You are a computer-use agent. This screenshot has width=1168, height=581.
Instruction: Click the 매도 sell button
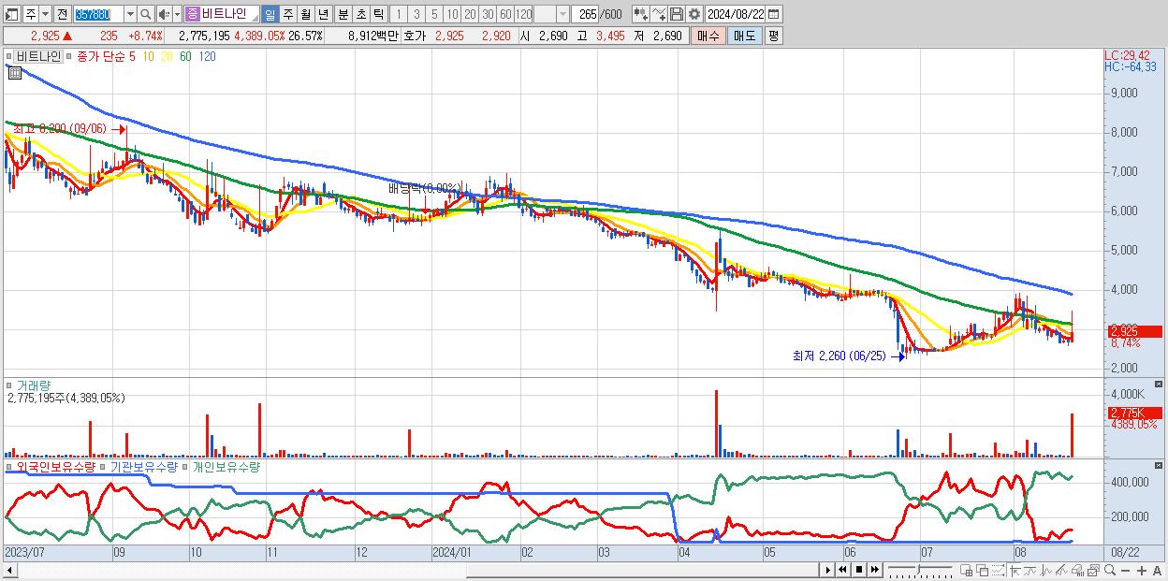(x=744, y=36)
